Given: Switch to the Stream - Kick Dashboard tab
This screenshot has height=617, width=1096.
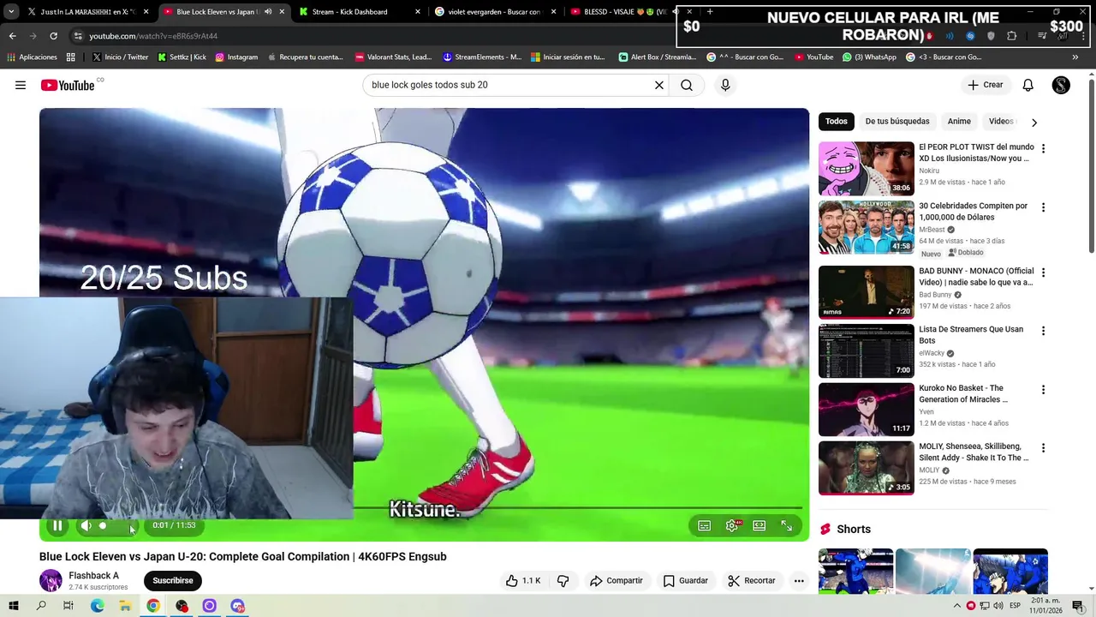Looking at the screenshot, I should click(360, 12).
